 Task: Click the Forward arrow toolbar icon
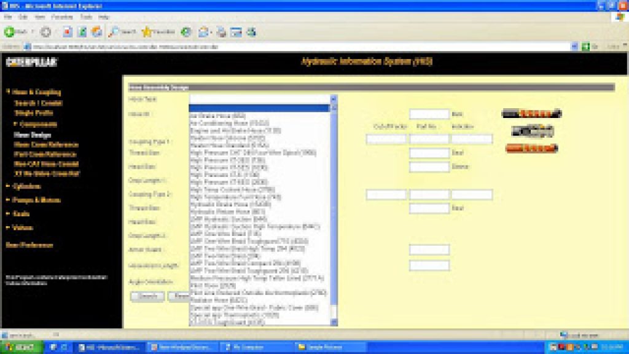tap(45, 32)
